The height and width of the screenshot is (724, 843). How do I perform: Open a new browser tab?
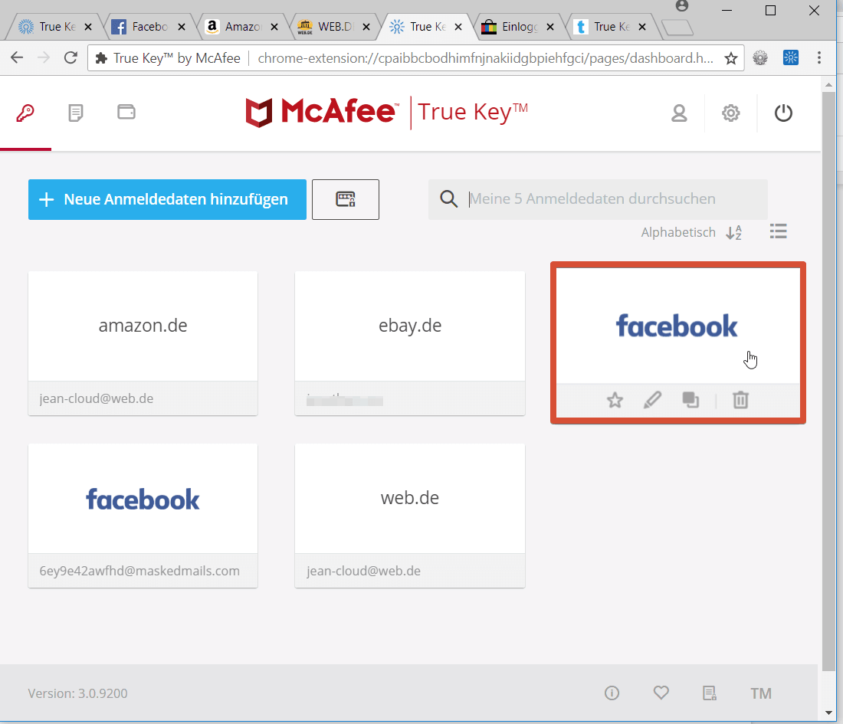click(x=677, y=28)
